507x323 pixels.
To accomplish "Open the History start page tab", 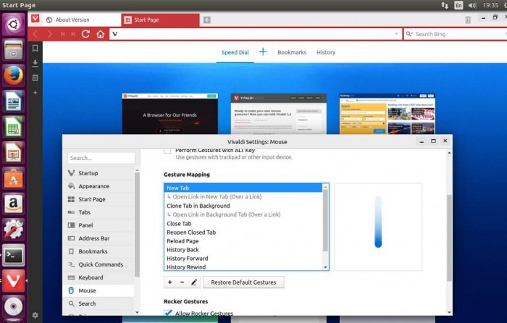I will [326, 52].
